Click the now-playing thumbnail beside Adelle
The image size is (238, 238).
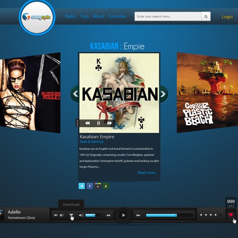pos(2,215)
